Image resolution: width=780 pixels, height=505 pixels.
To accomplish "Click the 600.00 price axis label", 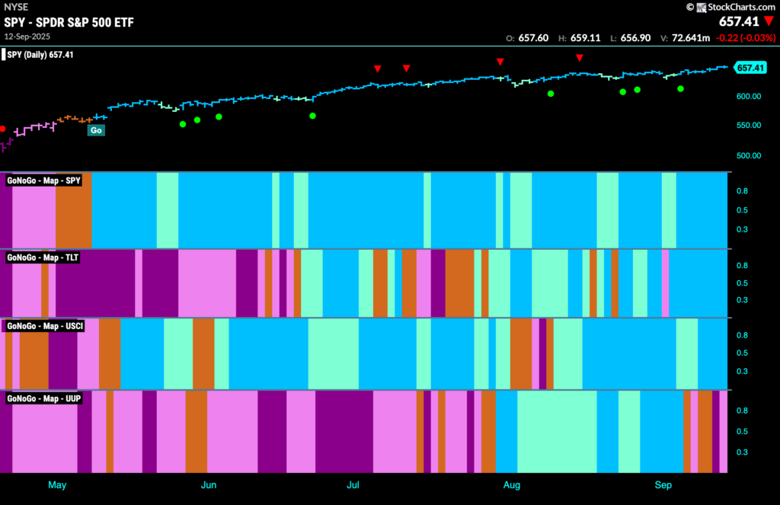I will click(749, 96).
